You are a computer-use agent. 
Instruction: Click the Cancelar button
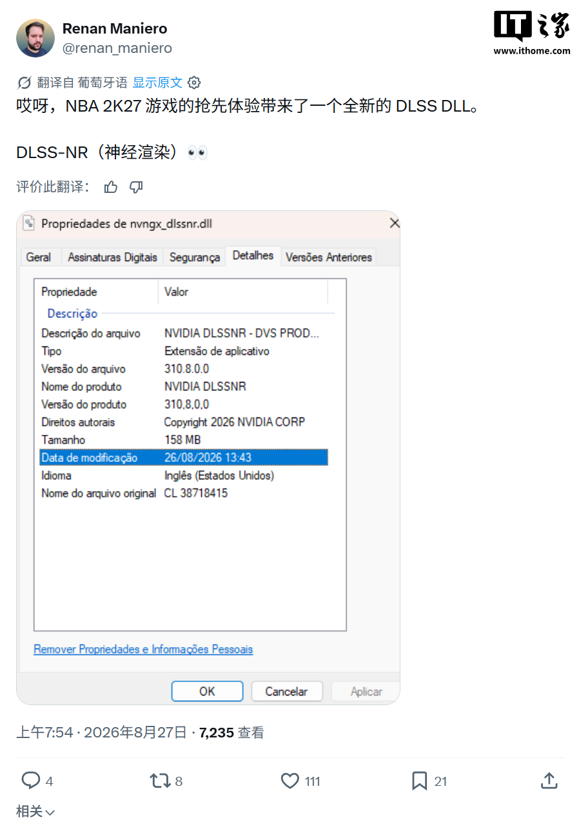tap(286, 691)
